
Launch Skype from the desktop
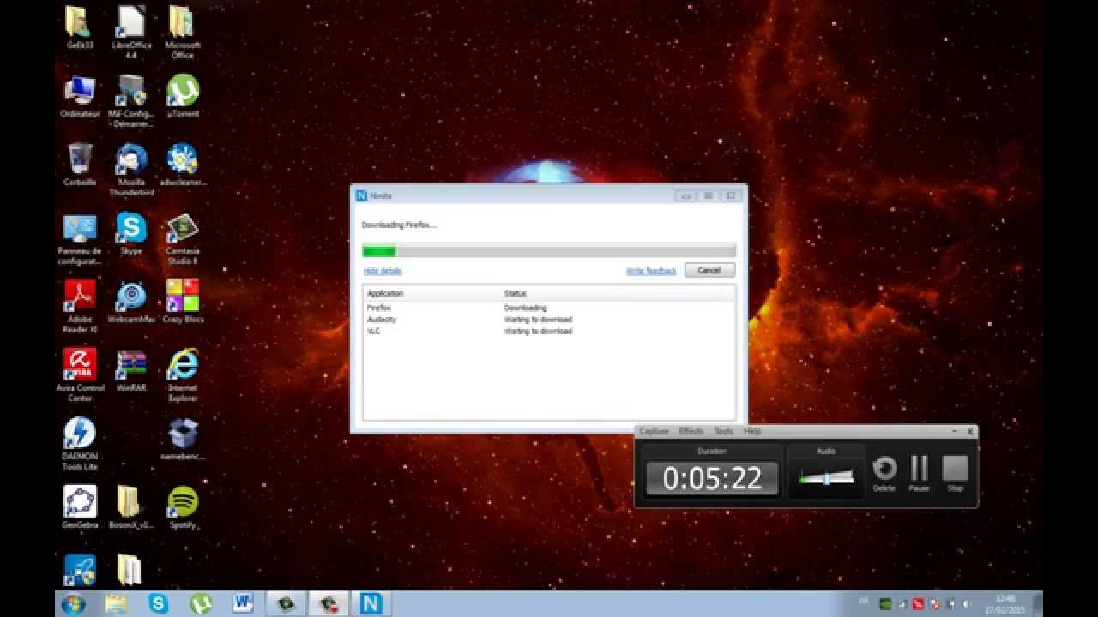pos(131,233)
